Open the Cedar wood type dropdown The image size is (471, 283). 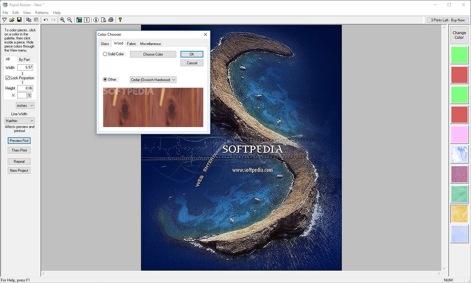pos(153,80)
